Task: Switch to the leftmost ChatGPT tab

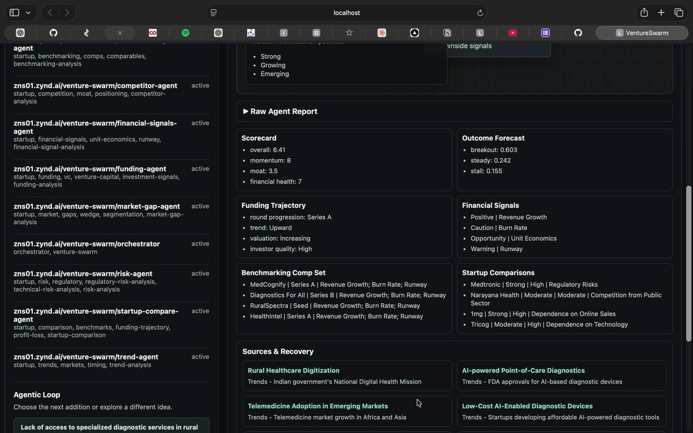Action: 20,33
